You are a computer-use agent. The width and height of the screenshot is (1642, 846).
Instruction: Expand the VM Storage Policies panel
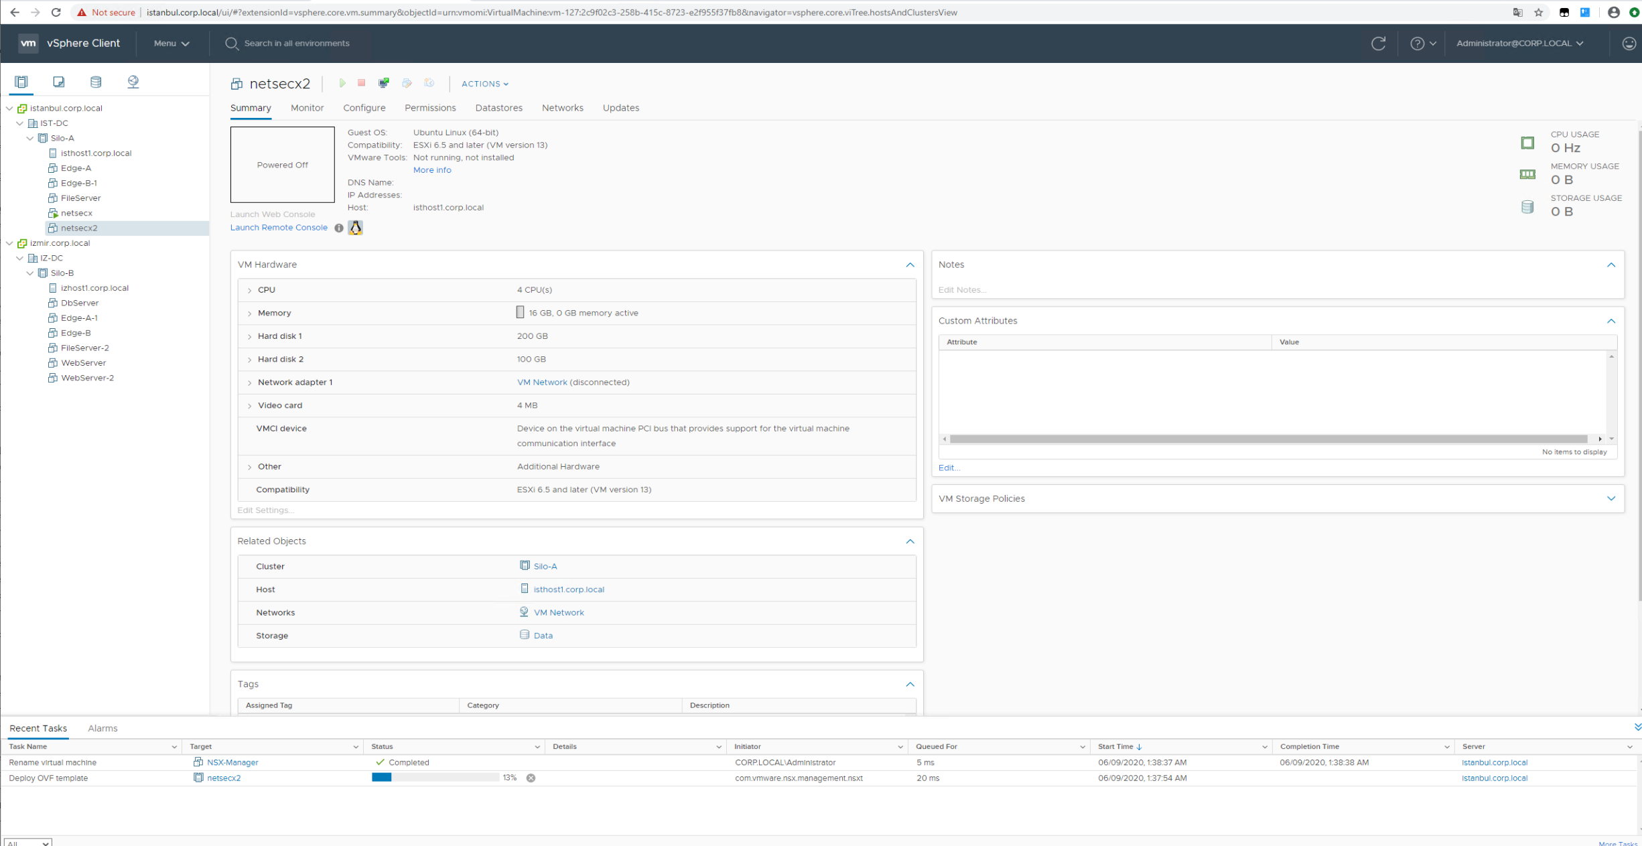pyautogui.click(x=1612, y=498)
